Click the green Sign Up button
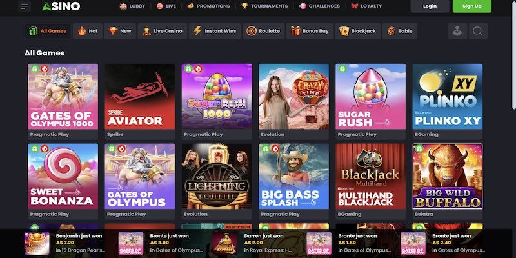Viewport: 516px width, 258px height. coord(472,6)
